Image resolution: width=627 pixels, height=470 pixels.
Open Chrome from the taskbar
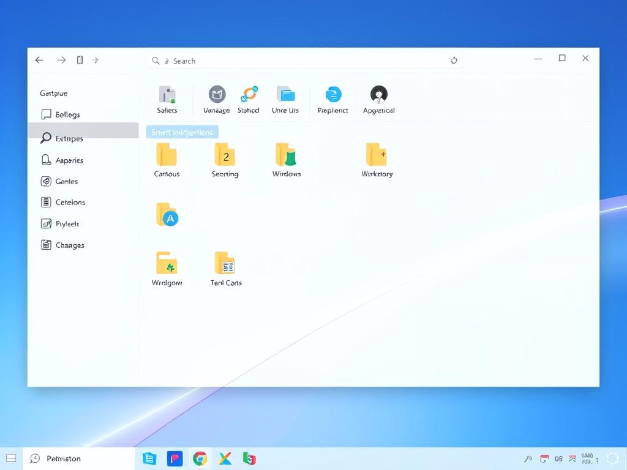click(200, 458)
